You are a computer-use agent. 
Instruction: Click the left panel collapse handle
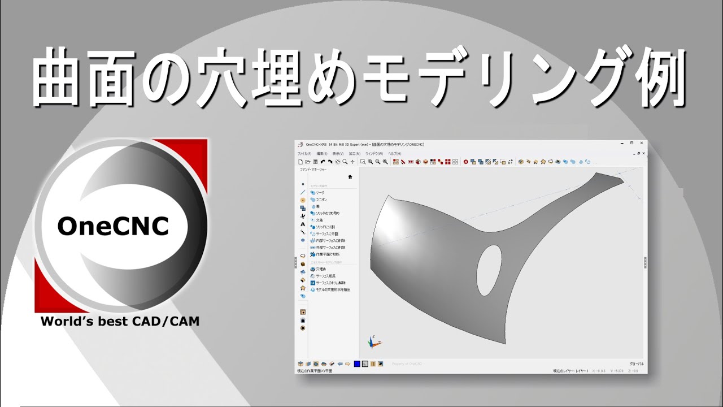point(295,263)
